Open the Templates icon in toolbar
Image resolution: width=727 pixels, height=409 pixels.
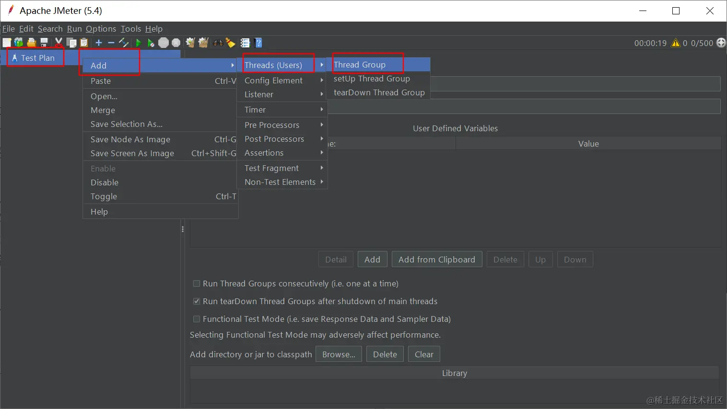click(x=19, y=43)
